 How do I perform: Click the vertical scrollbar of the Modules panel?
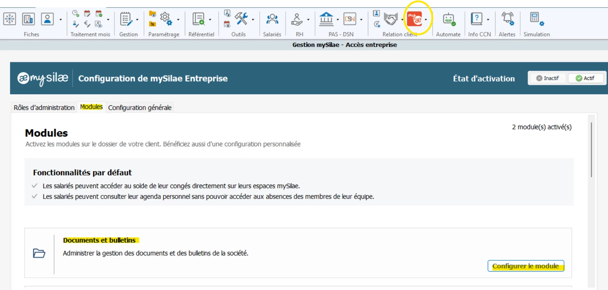click(x=591, y=150)
